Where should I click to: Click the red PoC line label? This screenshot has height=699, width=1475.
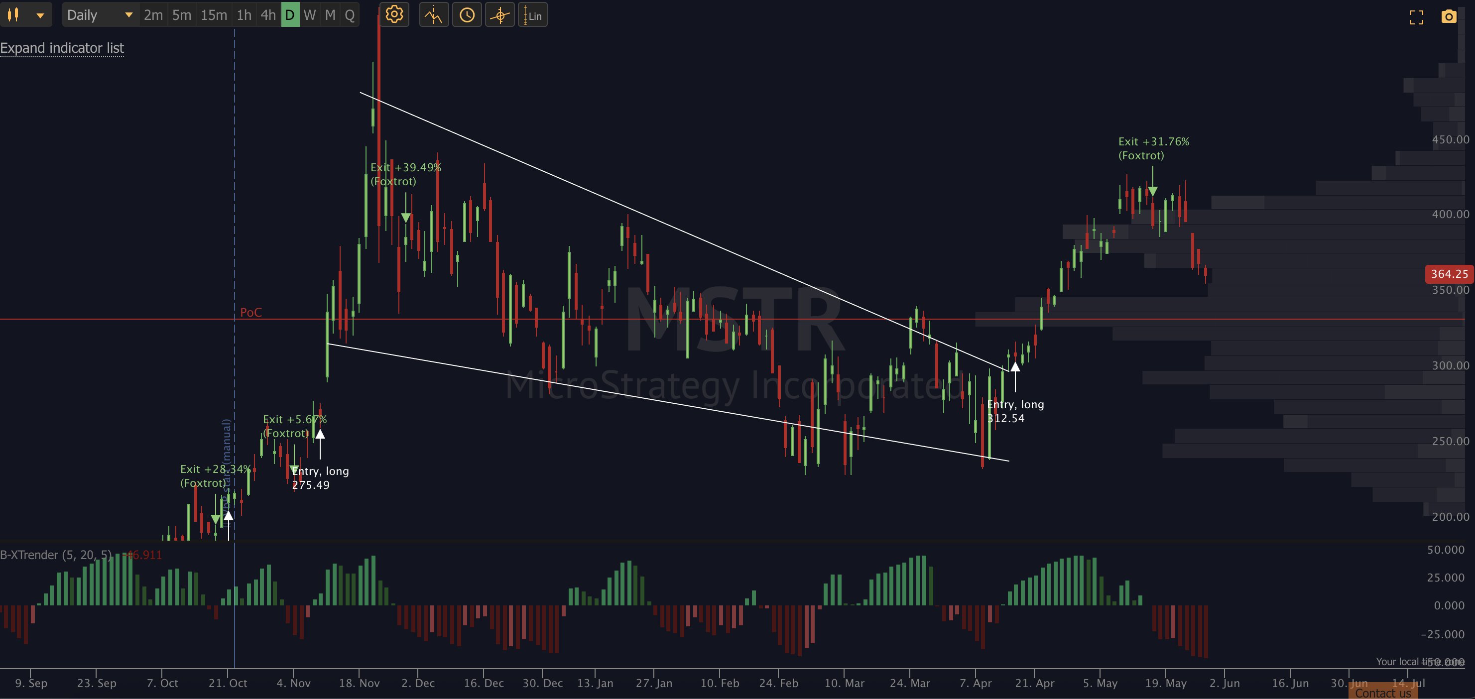point(251,312)
